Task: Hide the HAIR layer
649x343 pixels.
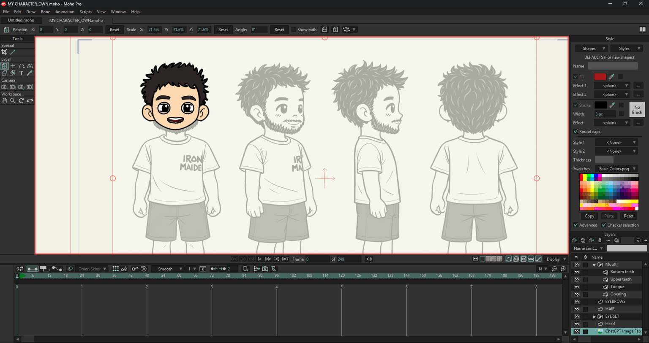Action: [x=577, y=309]
